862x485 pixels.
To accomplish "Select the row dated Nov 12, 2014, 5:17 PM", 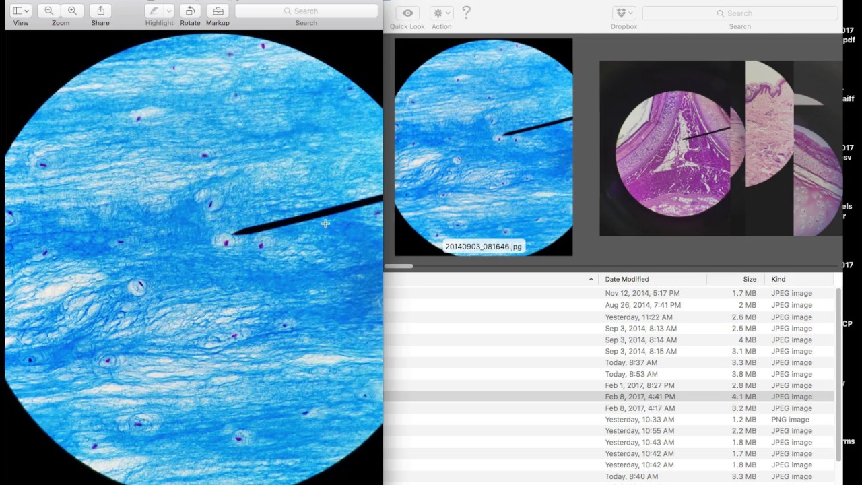I will point(609,294).
